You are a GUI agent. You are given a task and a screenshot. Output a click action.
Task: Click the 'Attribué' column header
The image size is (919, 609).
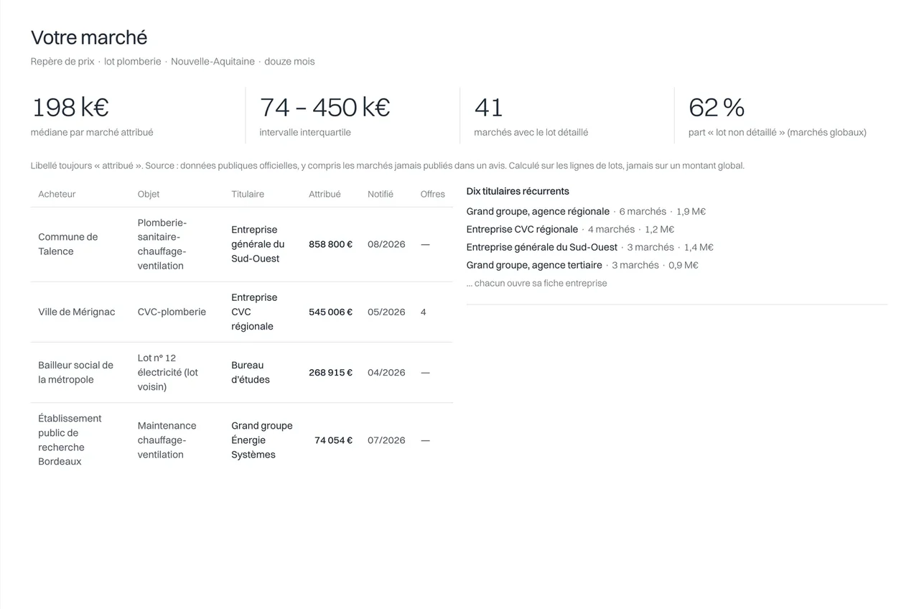coord(325,194)
